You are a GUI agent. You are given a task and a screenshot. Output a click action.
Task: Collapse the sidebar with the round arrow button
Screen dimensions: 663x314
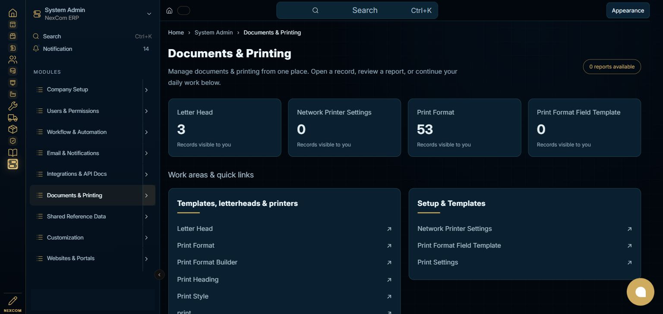(159, 275)
